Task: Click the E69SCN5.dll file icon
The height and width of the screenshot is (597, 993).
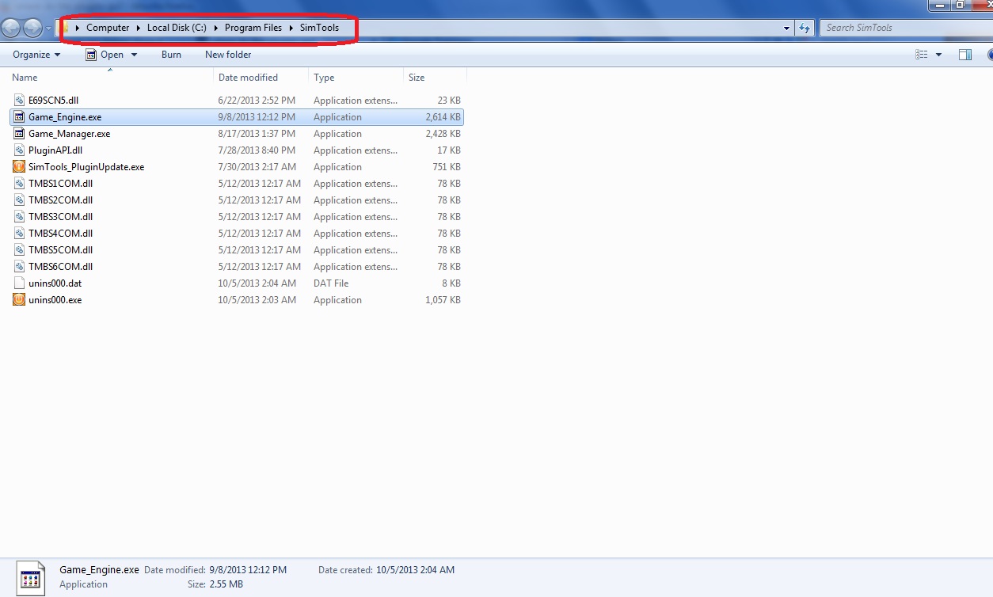Action: [x=19, y=101]
